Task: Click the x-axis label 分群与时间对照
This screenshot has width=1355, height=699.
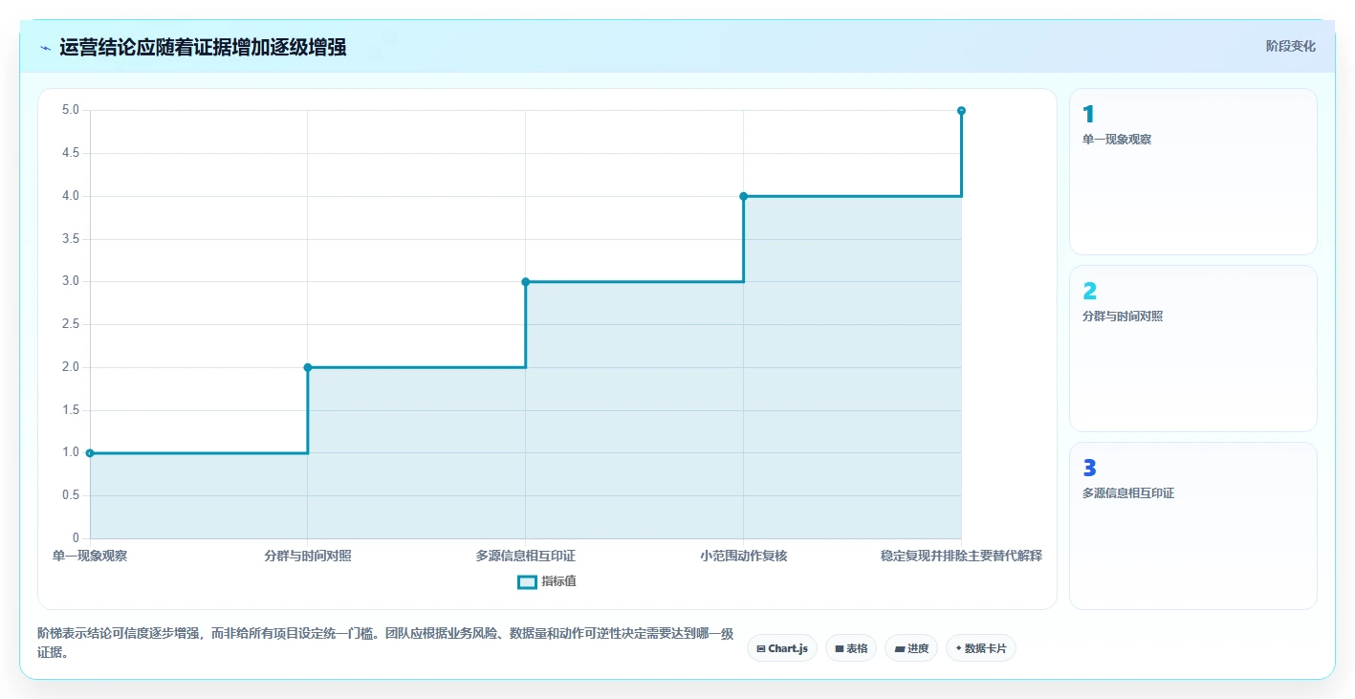Action: coord(308,556)
